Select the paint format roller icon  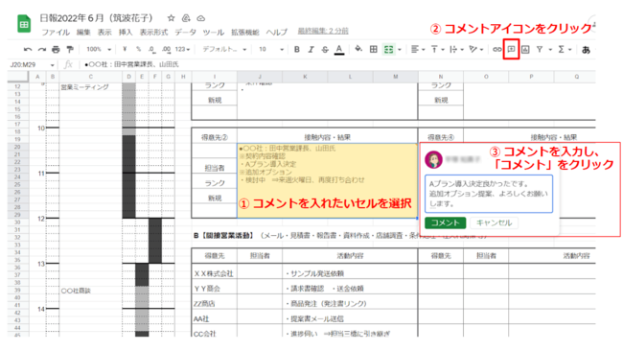(70, 49)
